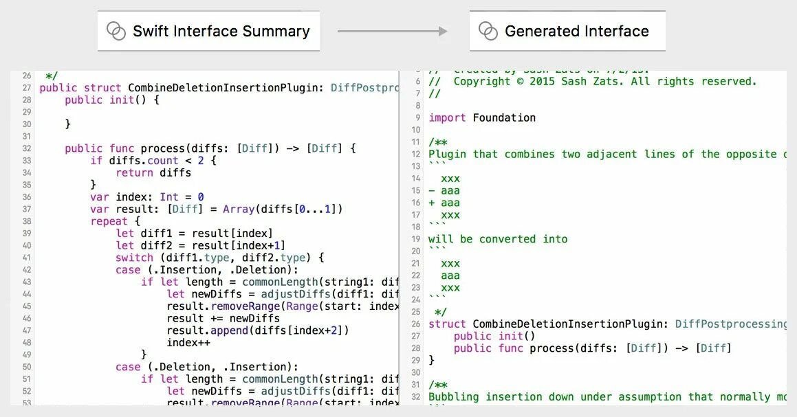Click the 'index++' statement
The width and height of the screenshot is (797, 417).
(188, 343)
